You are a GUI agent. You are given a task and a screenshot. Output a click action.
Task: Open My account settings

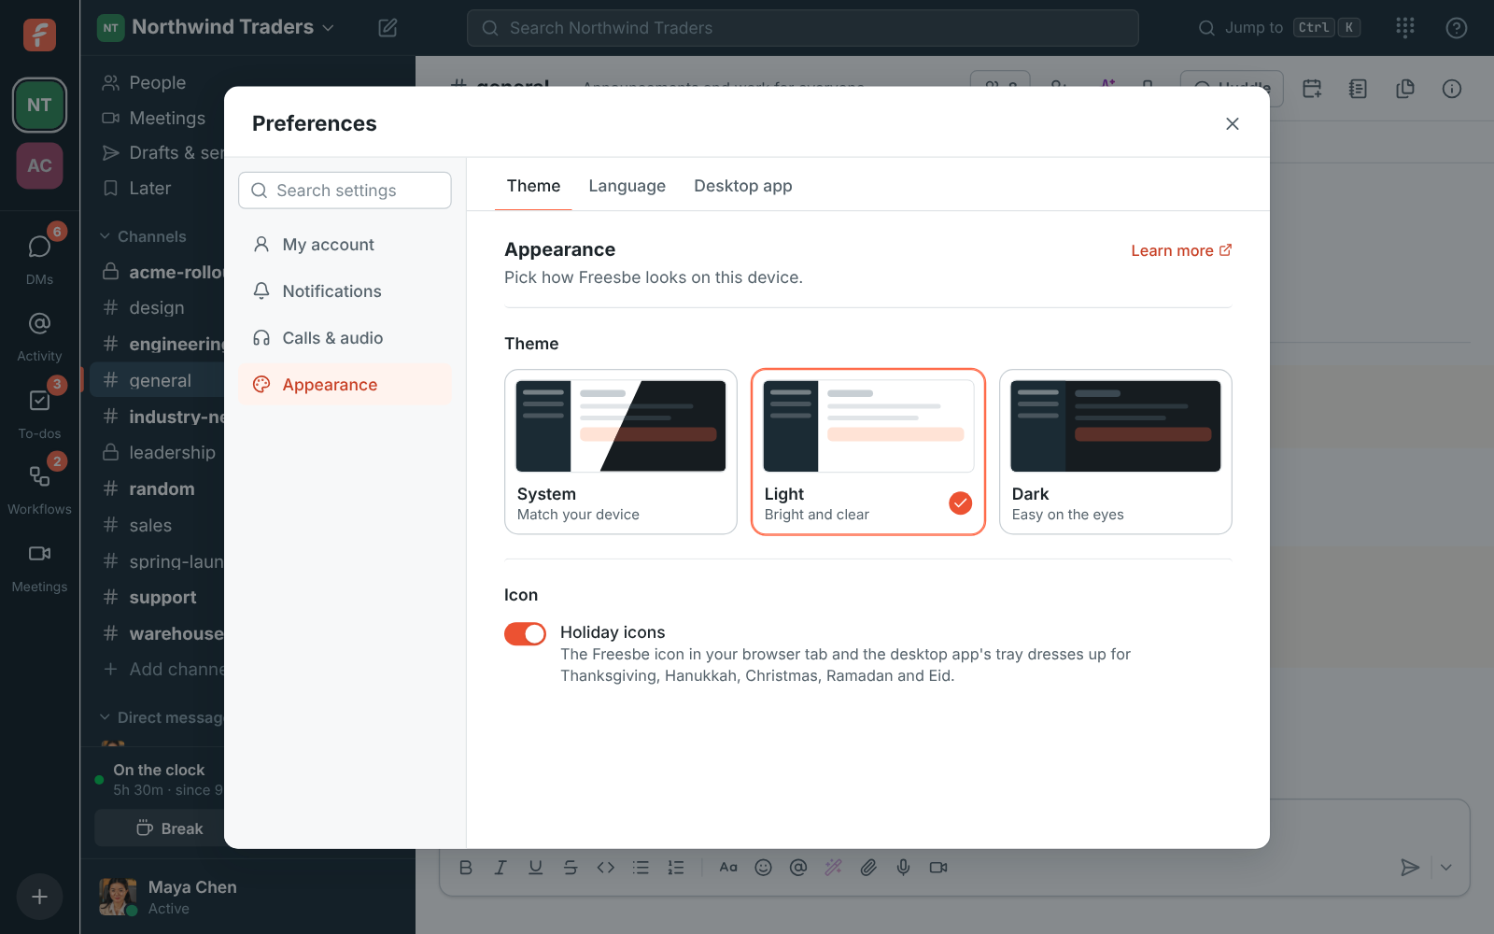coord(345,245)
